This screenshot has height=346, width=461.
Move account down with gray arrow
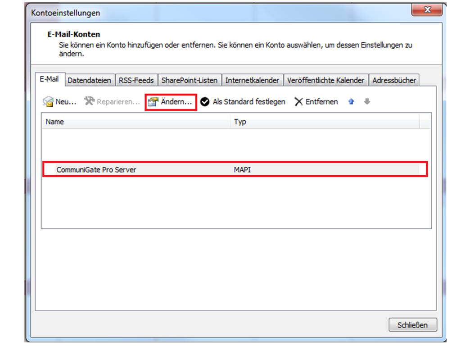(x=367, y=102)
